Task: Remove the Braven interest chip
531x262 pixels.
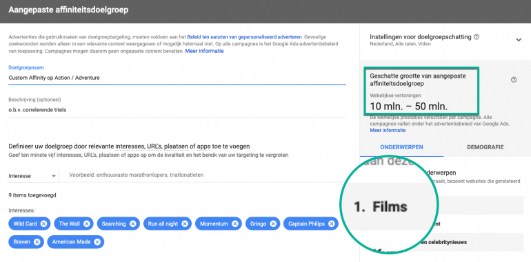Action: pyautogui.click(x=37, y=242)
